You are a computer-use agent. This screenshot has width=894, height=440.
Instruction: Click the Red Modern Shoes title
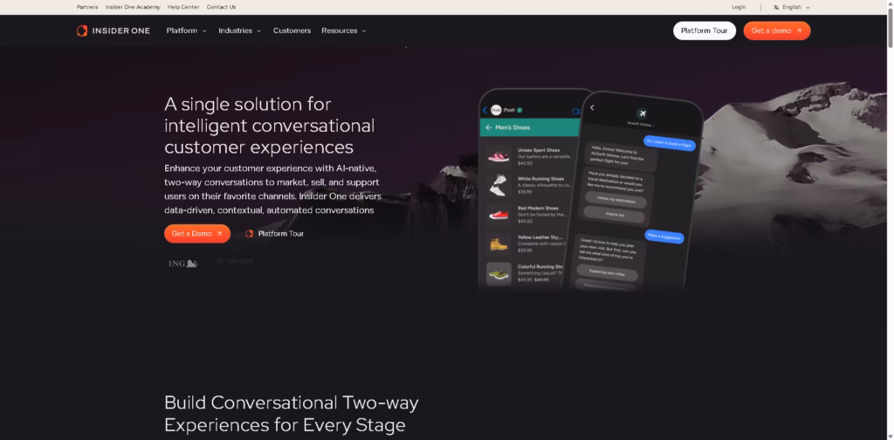pos(538,209)
